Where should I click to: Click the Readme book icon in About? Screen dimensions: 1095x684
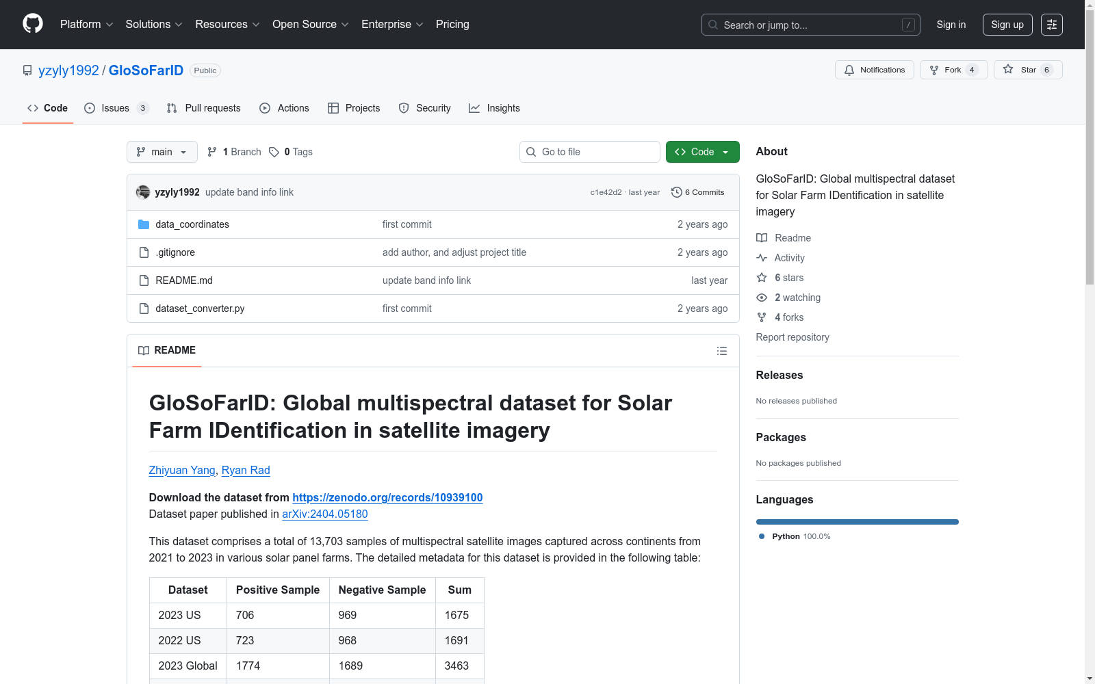[762, 238]
